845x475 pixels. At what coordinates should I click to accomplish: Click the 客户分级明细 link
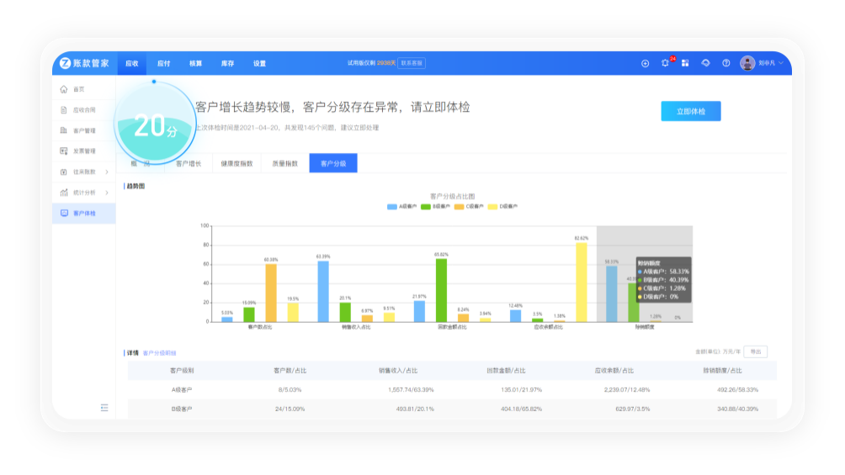click(x=159, y=353)
